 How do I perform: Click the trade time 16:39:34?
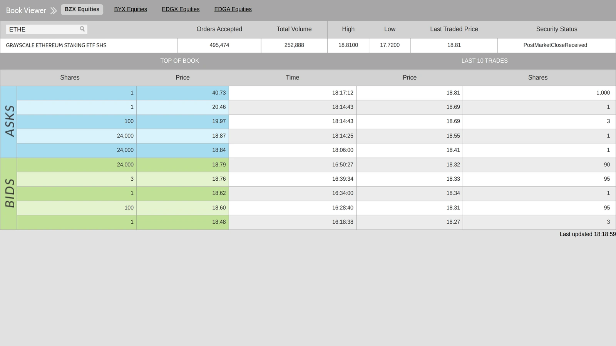point(343,179)
